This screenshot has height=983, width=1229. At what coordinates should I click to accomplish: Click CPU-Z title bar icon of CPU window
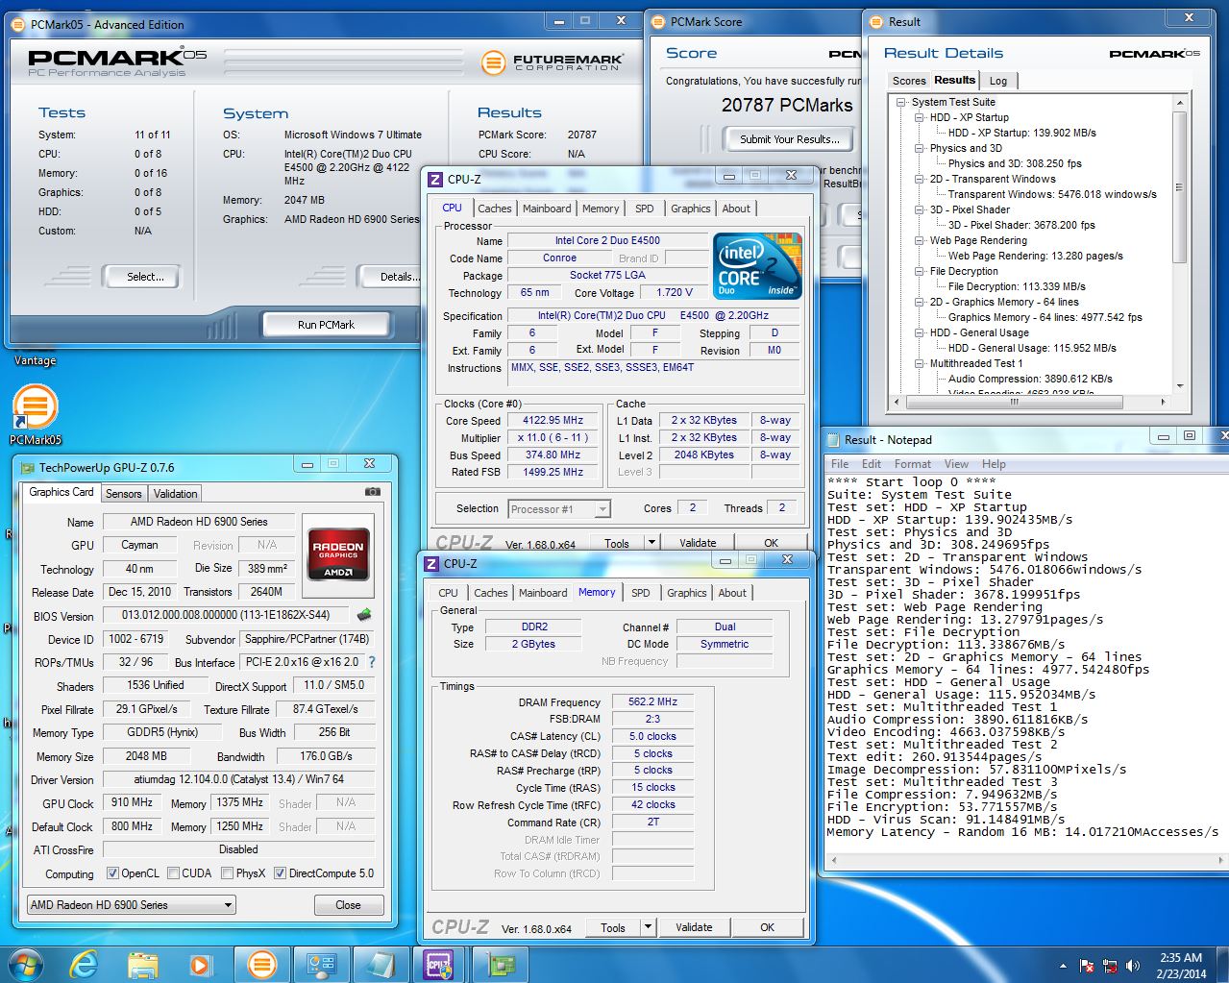435,179
